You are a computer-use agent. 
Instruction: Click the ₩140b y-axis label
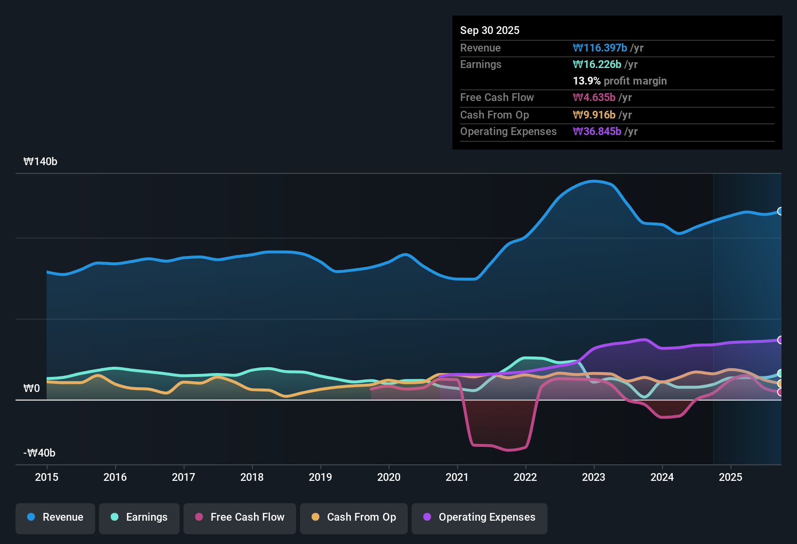[41, 162]
